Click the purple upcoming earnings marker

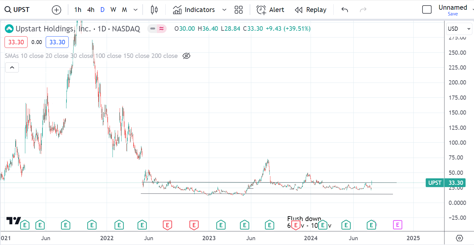tap(398, 225)
